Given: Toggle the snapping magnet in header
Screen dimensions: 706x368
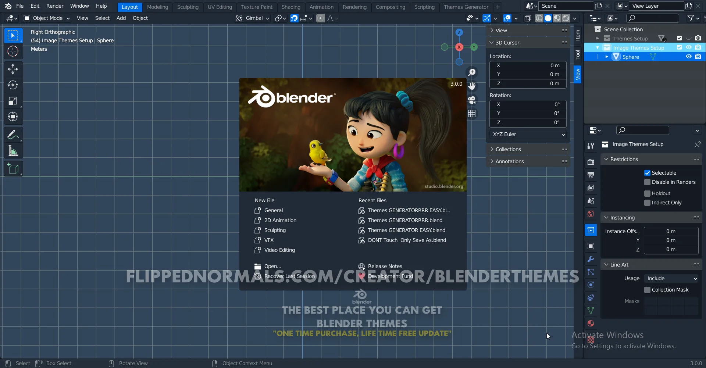Looking at the screenshot, I should point(294,18).
